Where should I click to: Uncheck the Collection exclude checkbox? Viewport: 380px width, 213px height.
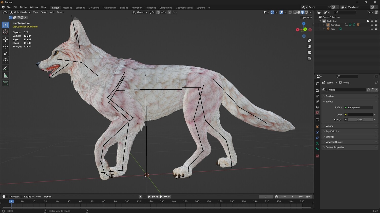(x=368, y=21)
